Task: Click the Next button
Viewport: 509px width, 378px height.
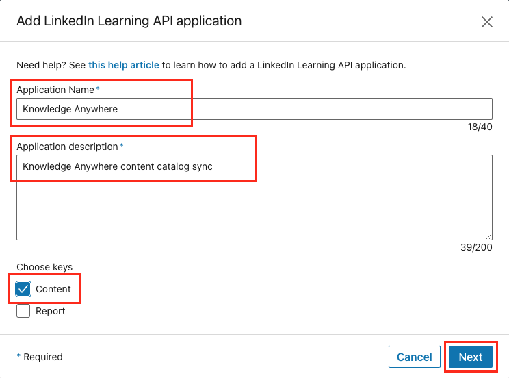Action: pos(471,357)
